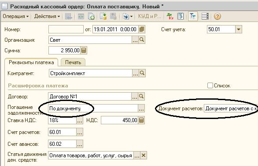Viewport: 258px width, 166px height.
Task: Click the document icon in the title bar
Action: (4, 6)
